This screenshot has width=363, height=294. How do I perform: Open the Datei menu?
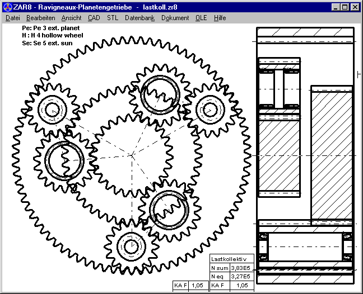(12, 18)
